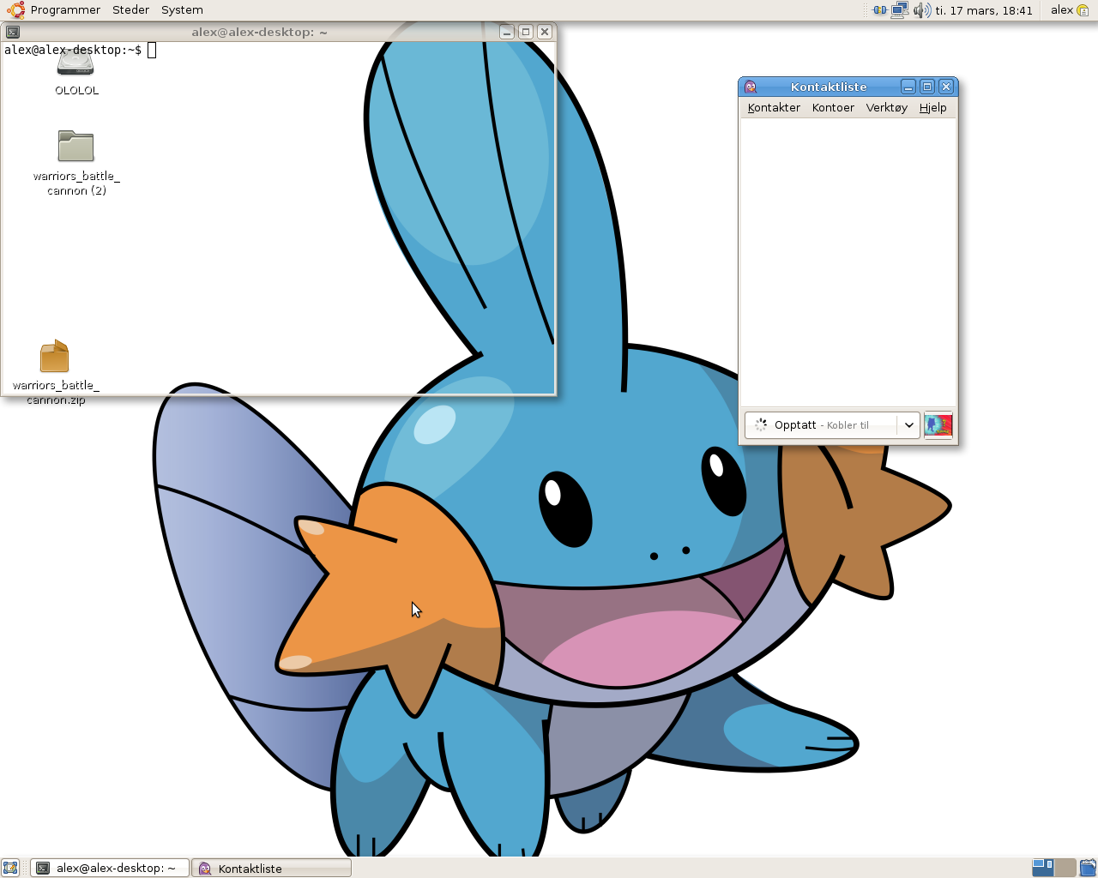This screenshot has height=878, width=1098.
Task: Open Hjelp menu in Kontaktliste
Action: point(932,108)
